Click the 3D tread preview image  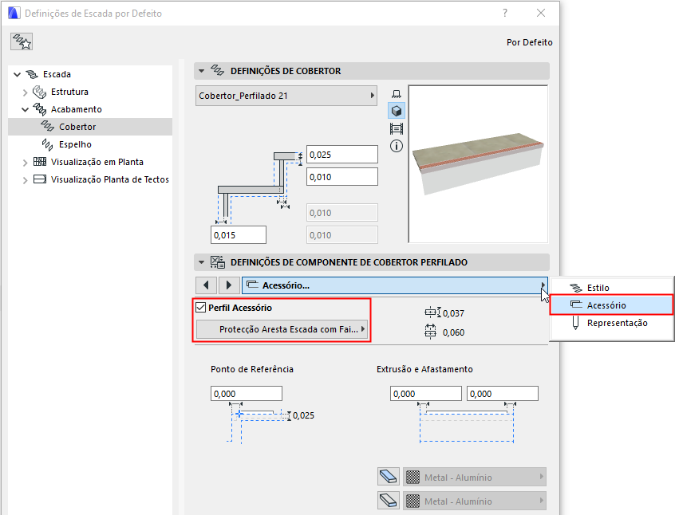(478, 164)
